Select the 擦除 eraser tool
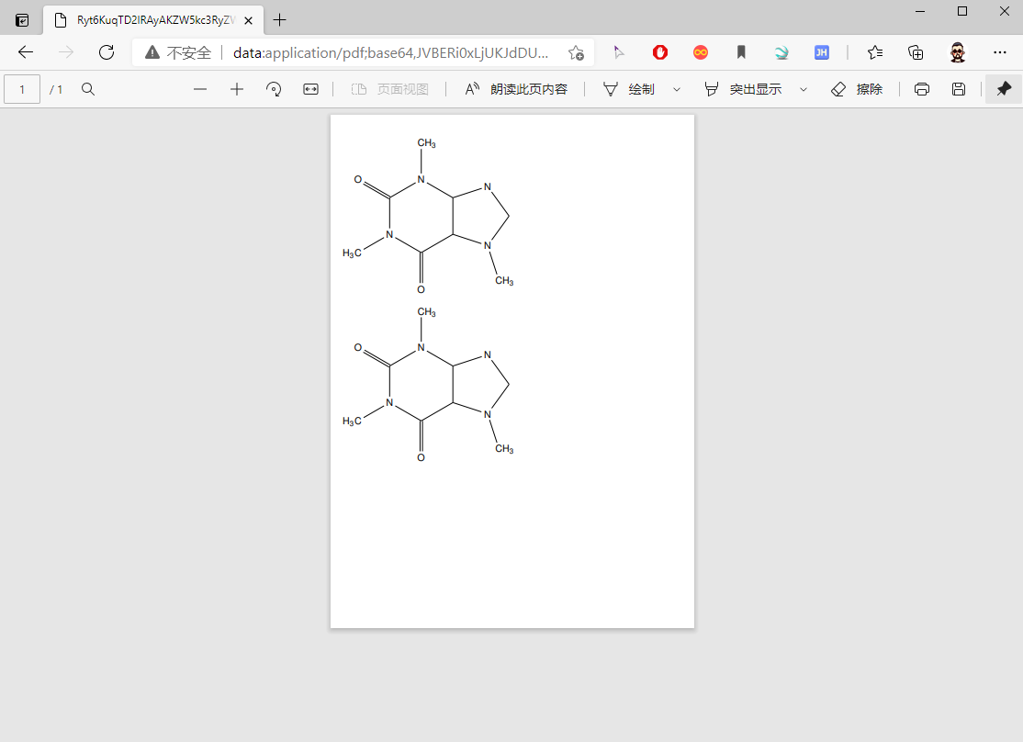The image size is (1023, 742). (x=857, y=89)
